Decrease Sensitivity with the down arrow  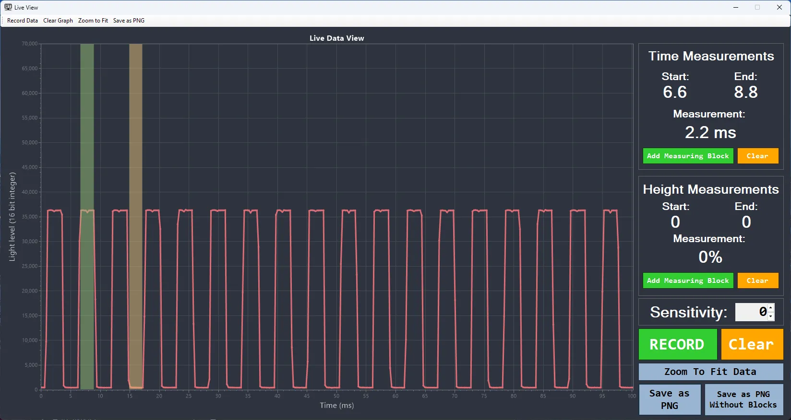click(x=771, y=316)
